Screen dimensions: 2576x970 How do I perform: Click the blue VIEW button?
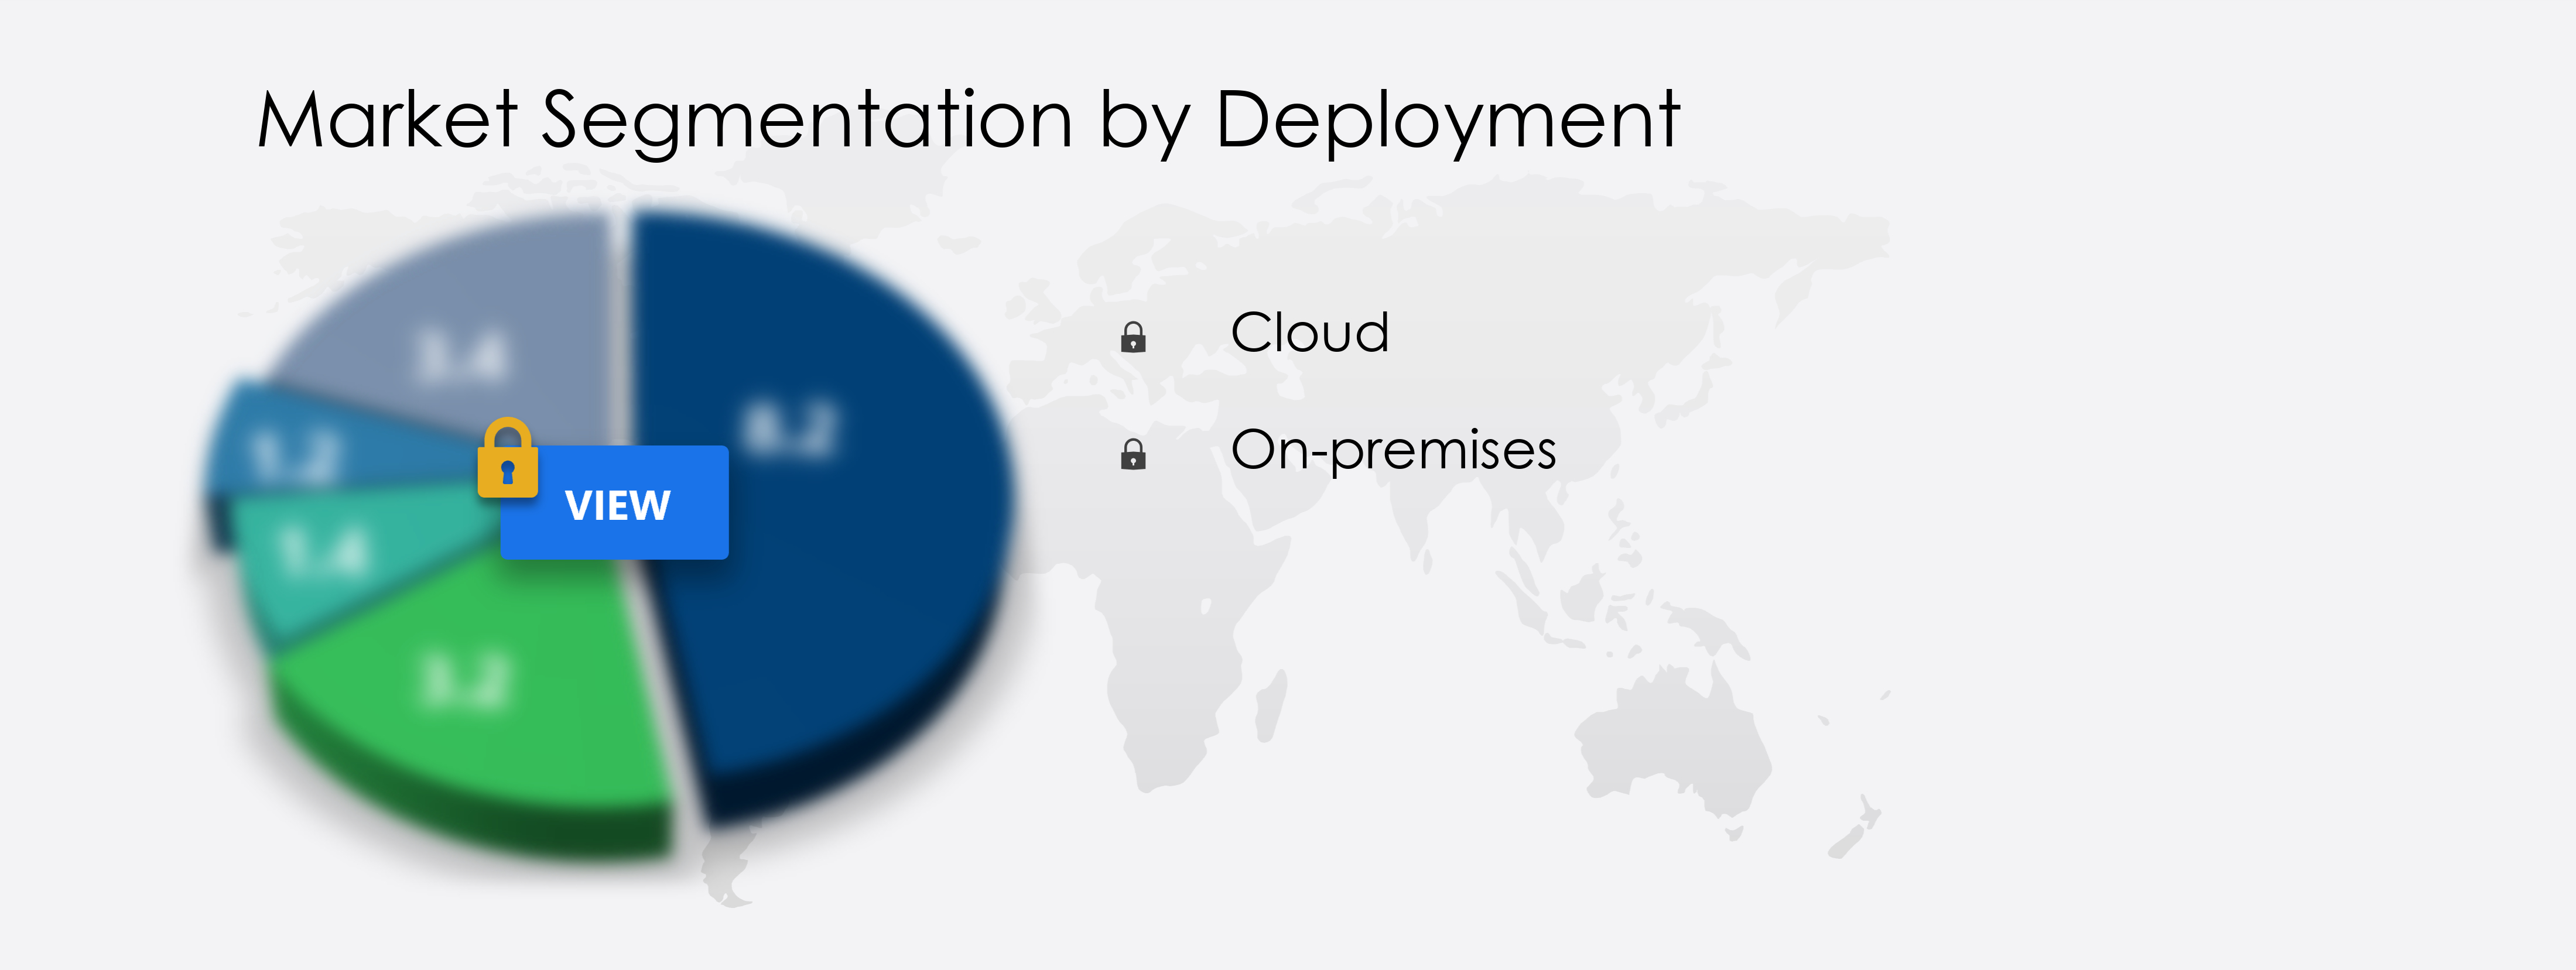coord(614,503)
